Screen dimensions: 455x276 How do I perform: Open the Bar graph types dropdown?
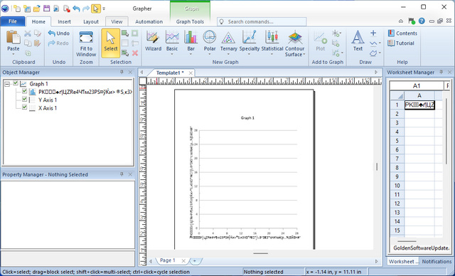pos(191,54)
